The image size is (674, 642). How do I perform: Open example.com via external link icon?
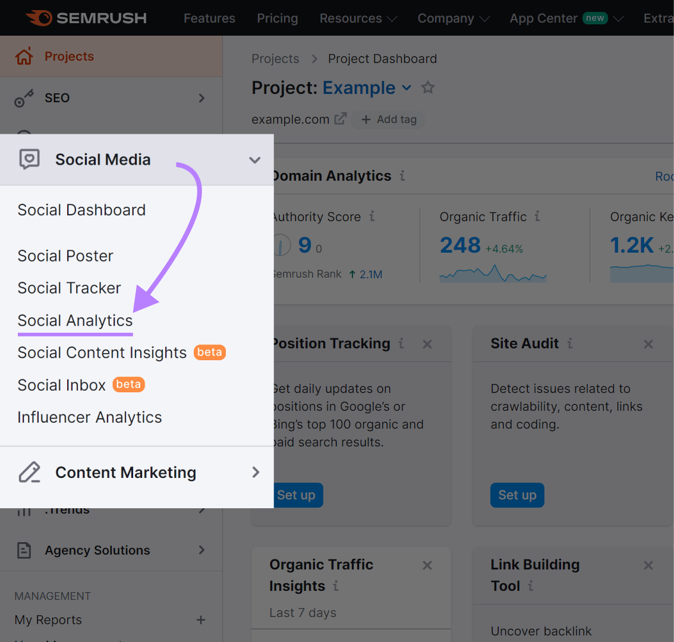tap(341, 118)
